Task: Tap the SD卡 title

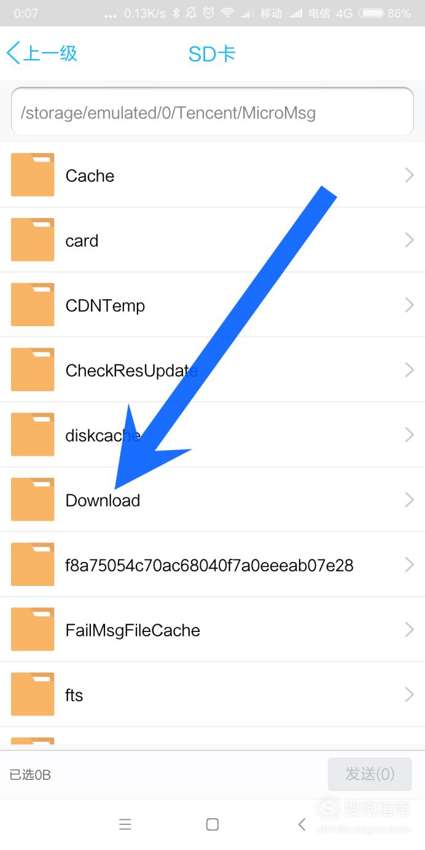Action: tap(212, 53)
